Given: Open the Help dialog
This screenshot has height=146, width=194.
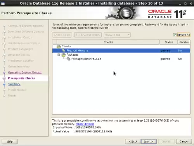Looking at the screenshot, I should [10, 141].
